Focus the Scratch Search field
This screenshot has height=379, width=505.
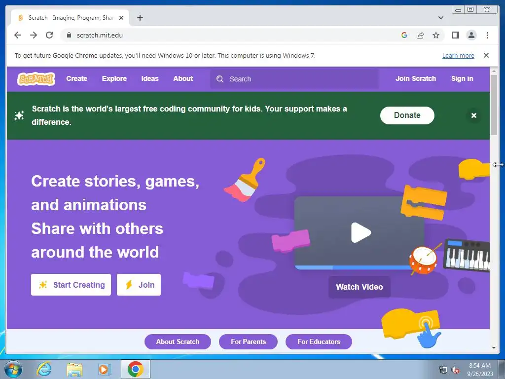(294, 79)
